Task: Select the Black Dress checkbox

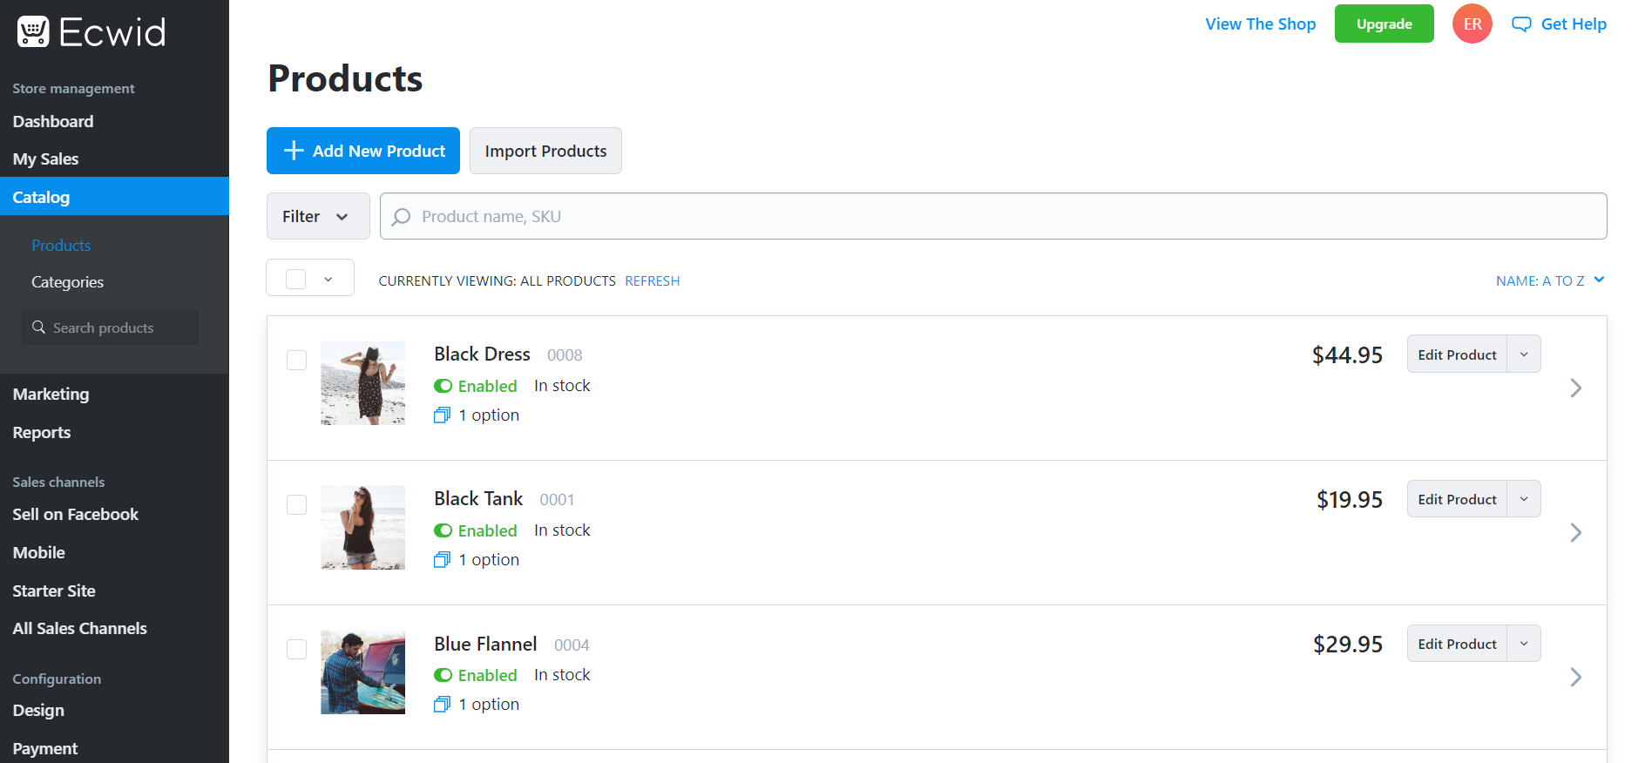Action: click(x=296, y=361)
